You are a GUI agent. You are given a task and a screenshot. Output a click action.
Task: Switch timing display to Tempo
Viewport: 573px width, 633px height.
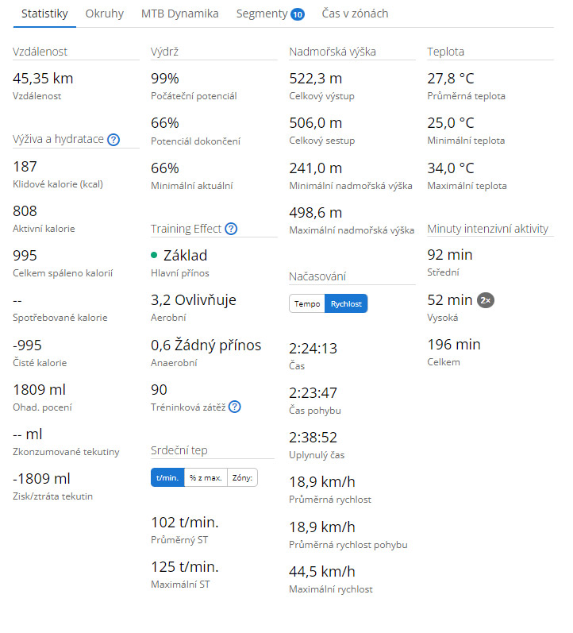click(307, 303)
